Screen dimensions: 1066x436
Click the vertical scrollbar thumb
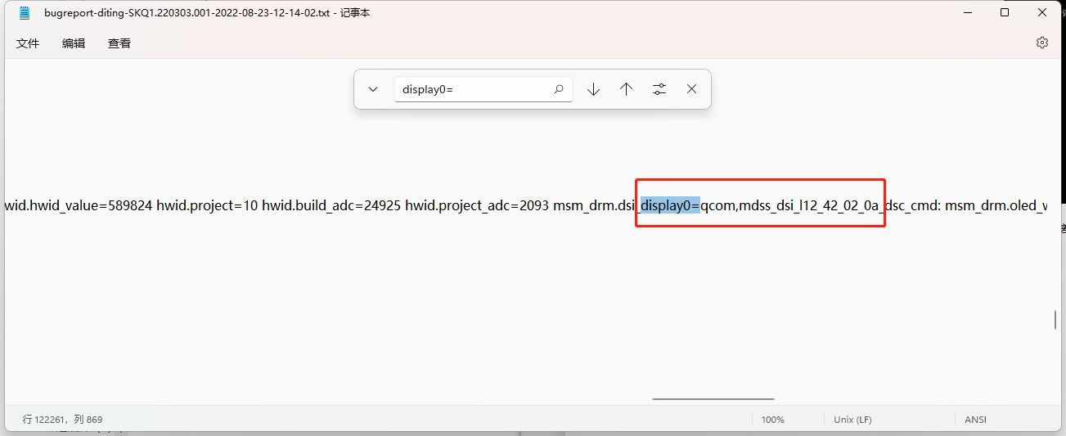click(x=1055, y=320)
